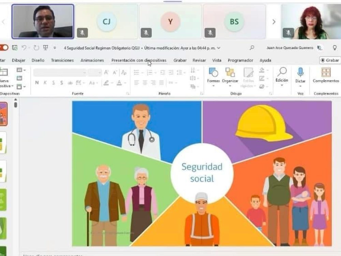Click the Organizar arrange icon

click(x=230, y=72)
